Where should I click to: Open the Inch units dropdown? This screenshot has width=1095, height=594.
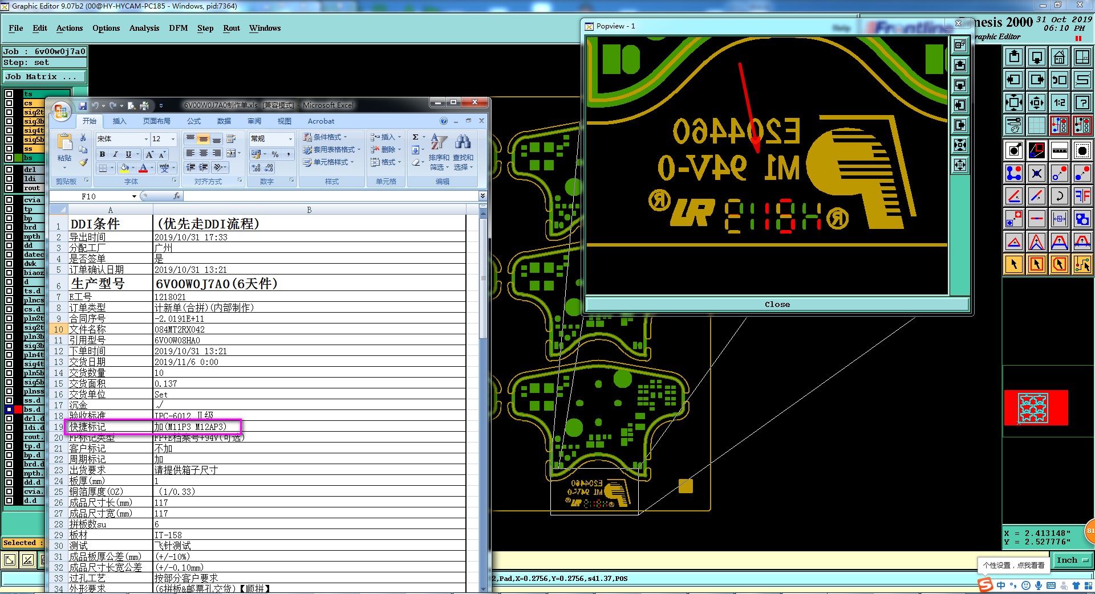[x=1072, y=560]
